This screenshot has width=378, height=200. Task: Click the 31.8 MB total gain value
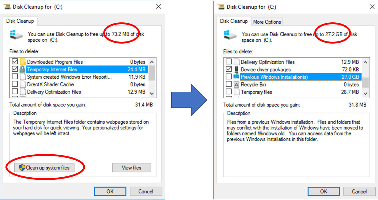tap(357, 105)
